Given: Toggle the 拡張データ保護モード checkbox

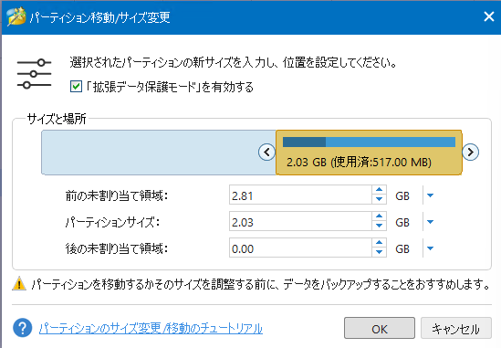Looking at the screenshot, I should pos(76,87).
